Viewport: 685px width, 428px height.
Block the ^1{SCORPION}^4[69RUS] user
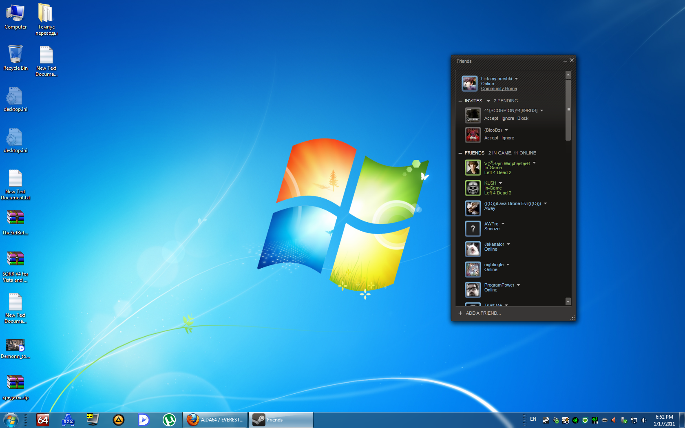coord(523,118)
